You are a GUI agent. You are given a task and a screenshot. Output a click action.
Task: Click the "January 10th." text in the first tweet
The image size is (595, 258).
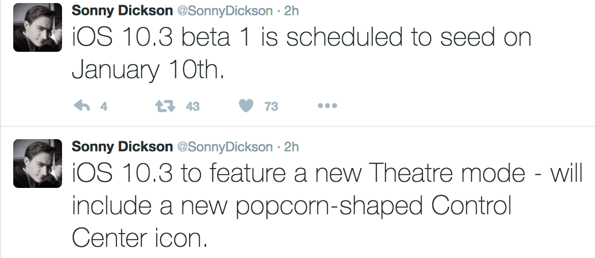tap(148, 70)
